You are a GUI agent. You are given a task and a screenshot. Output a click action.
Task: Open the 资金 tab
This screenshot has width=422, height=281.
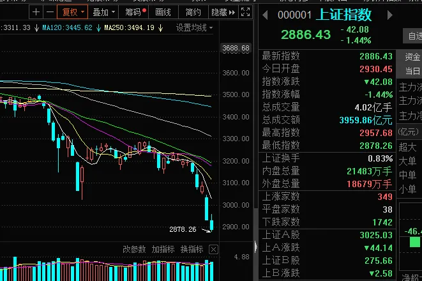(412, 57)
